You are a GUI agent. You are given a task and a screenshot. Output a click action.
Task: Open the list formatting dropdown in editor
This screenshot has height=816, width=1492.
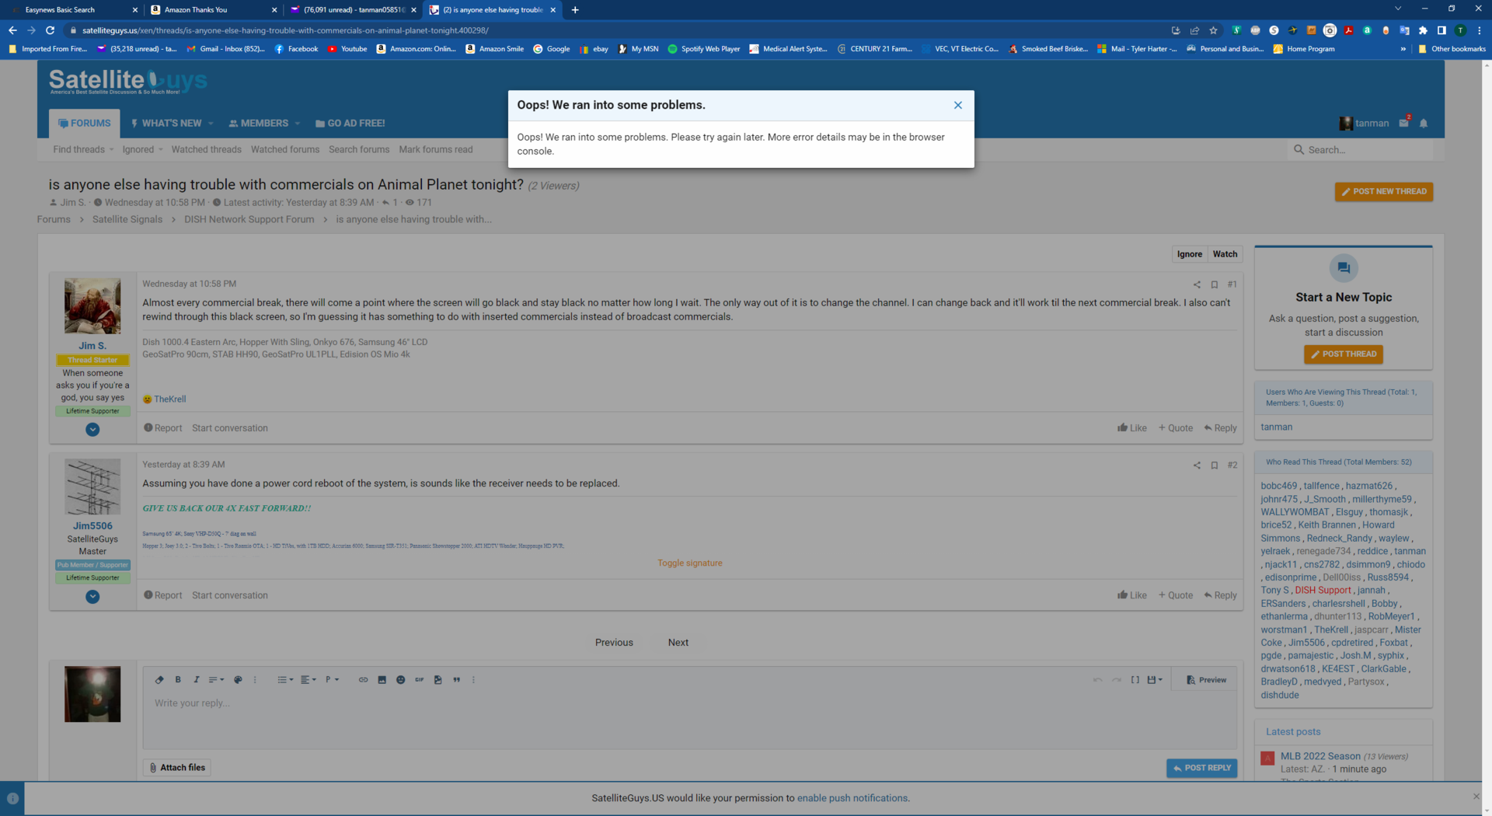click(x=284, y=680)
